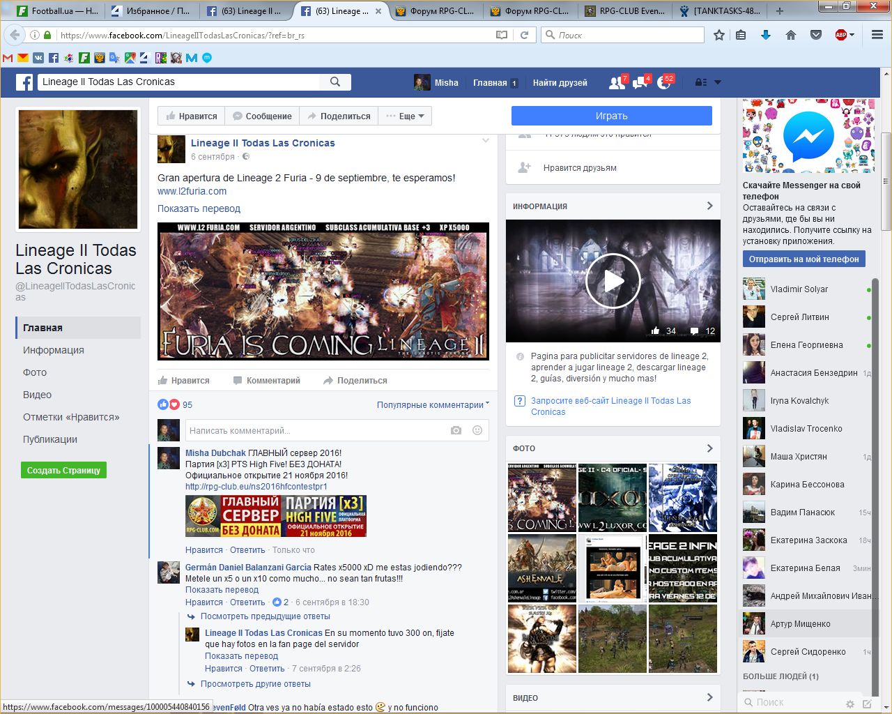Click Firefox home toolbar icon
The image size is (892, 714).
pos(790,35)
